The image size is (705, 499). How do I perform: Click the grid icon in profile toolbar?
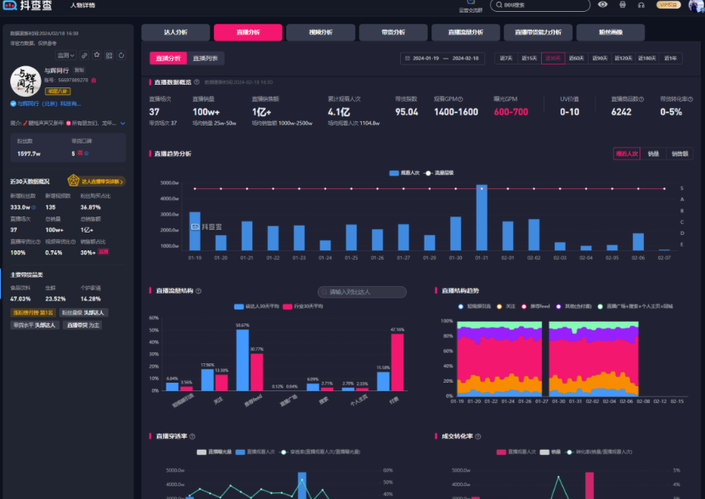pyautogui.click(x=110, y=55)
